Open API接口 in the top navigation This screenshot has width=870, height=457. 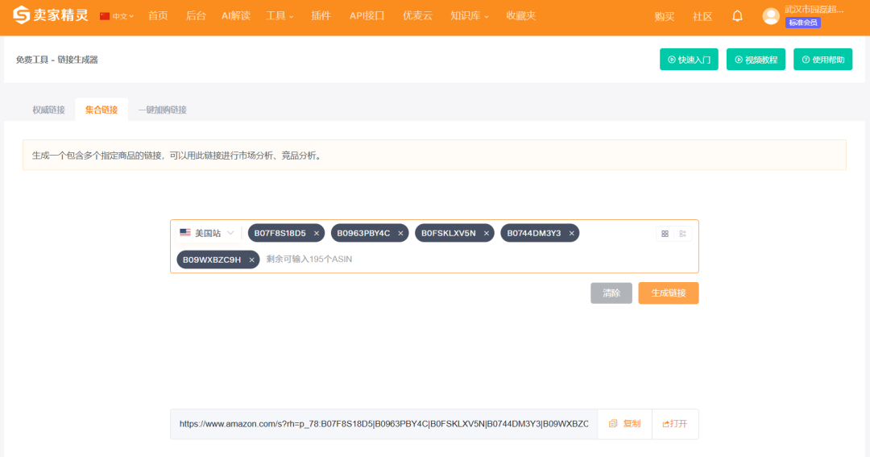pos(367,16)
